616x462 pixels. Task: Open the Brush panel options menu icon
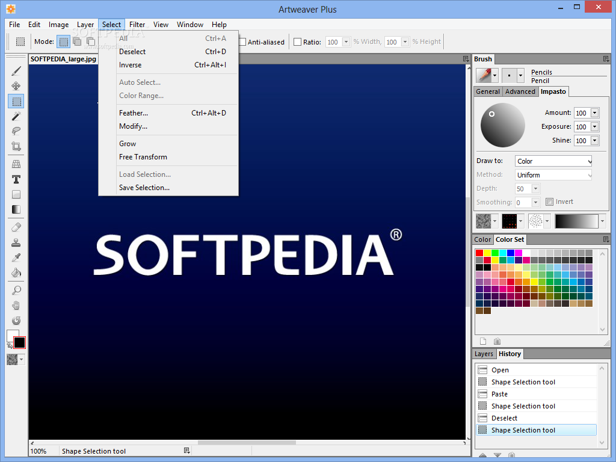coord(606,59)
